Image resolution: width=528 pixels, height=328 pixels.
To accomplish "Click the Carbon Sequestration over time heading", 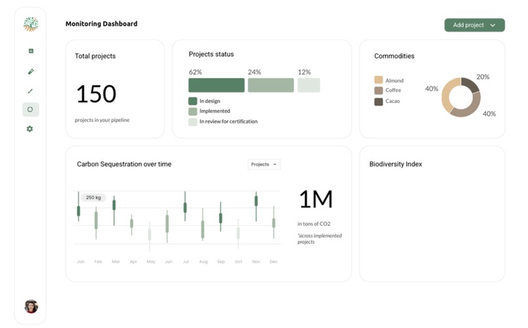I will click(x=124, y=164).
